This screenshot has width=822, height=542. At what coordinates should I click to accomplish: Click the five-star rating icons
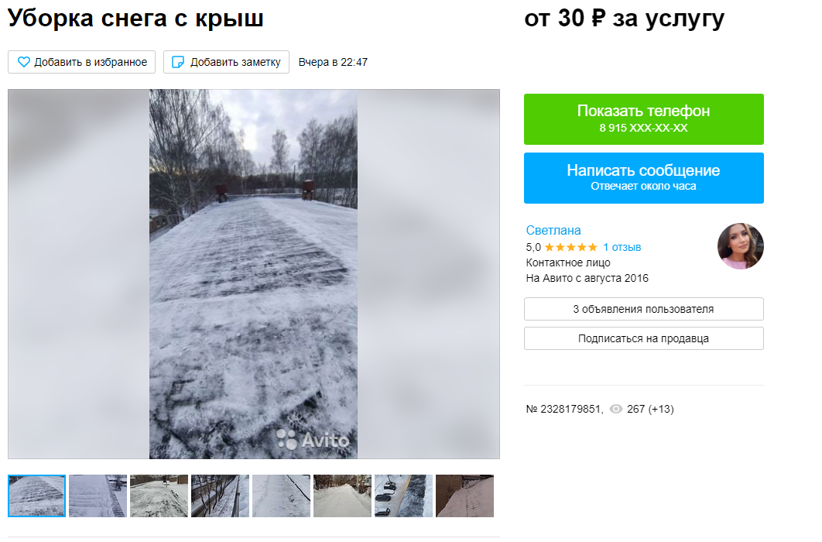coord(571,248)
